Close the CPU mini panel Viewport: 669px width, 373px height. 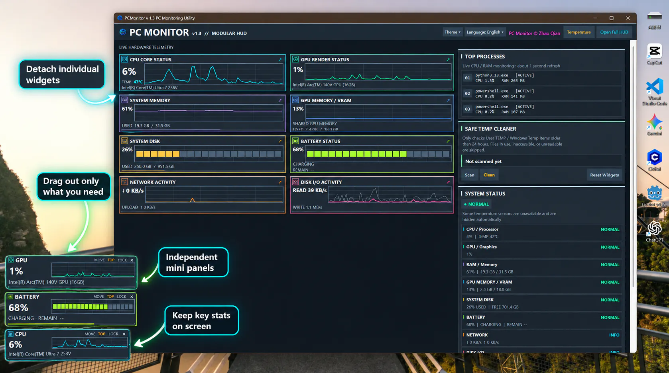(x=124, y=334)
